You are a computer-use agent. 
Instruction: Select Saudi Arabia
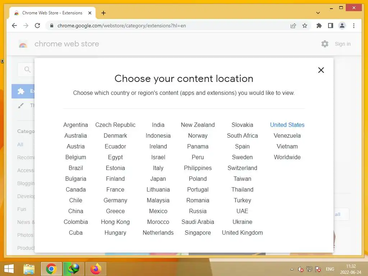pyautogui.click(x=198, y=222)
